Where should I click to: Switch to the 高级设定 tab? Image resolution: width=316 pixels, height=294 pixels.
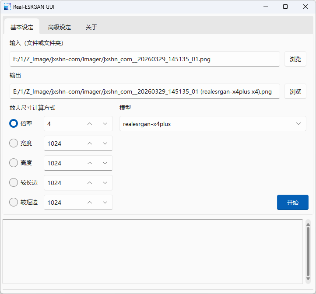click(60, 27)
